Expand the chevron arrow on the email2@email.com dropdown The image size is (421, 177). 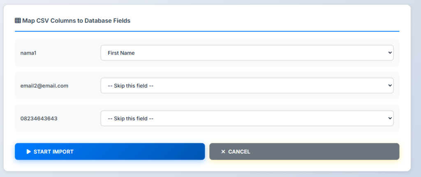[389, 86]
